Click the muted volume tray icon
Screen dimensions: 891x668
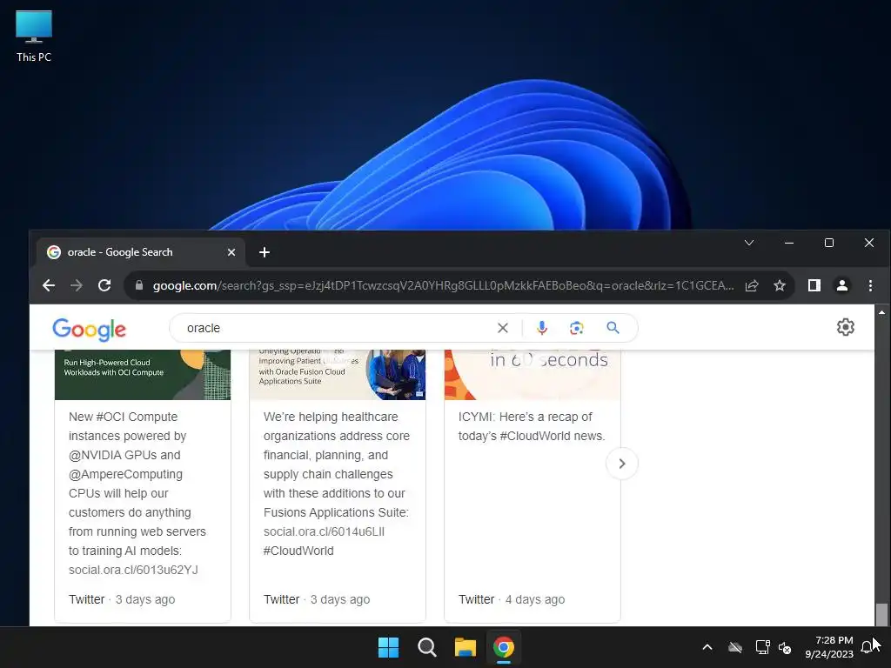pos(786,647)
